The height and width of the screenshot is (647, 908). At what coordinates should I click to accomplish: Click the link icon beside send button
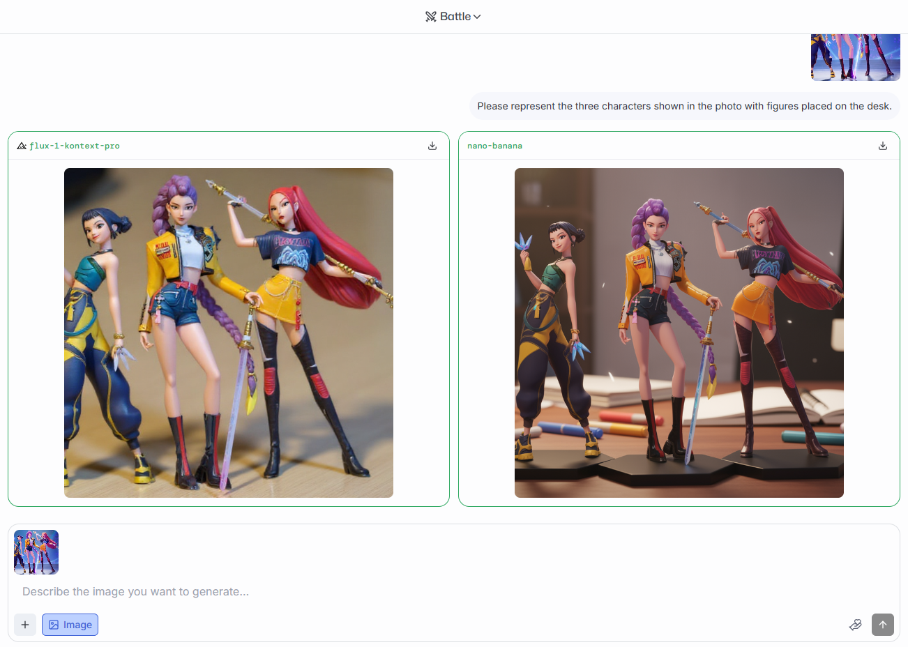coord(855,625)
